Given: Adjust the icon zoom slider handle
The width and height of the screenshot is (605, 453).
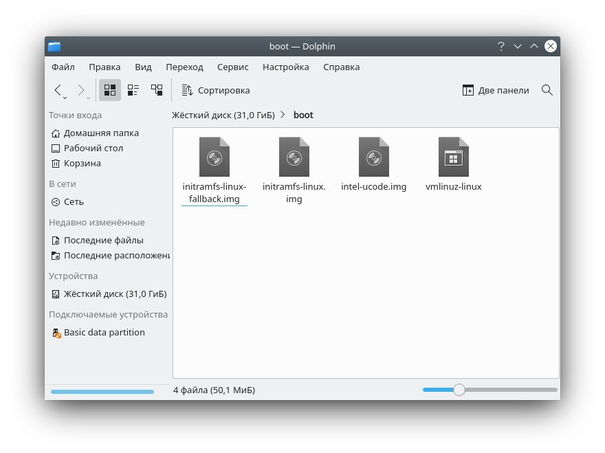Looking at the screenshot, I should point(459,390).
